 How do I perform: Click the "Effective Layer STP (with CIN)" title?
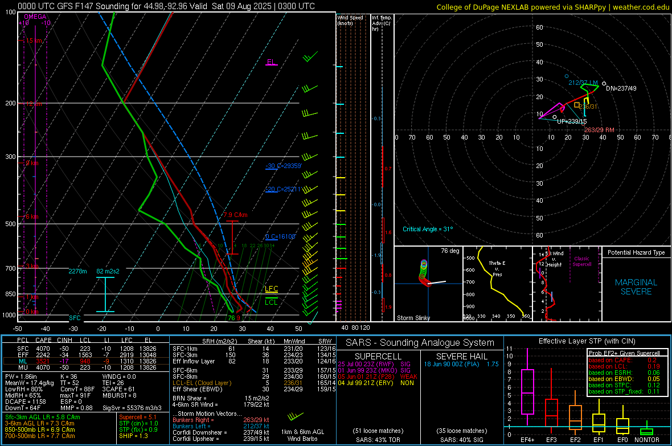click(587, 341)
